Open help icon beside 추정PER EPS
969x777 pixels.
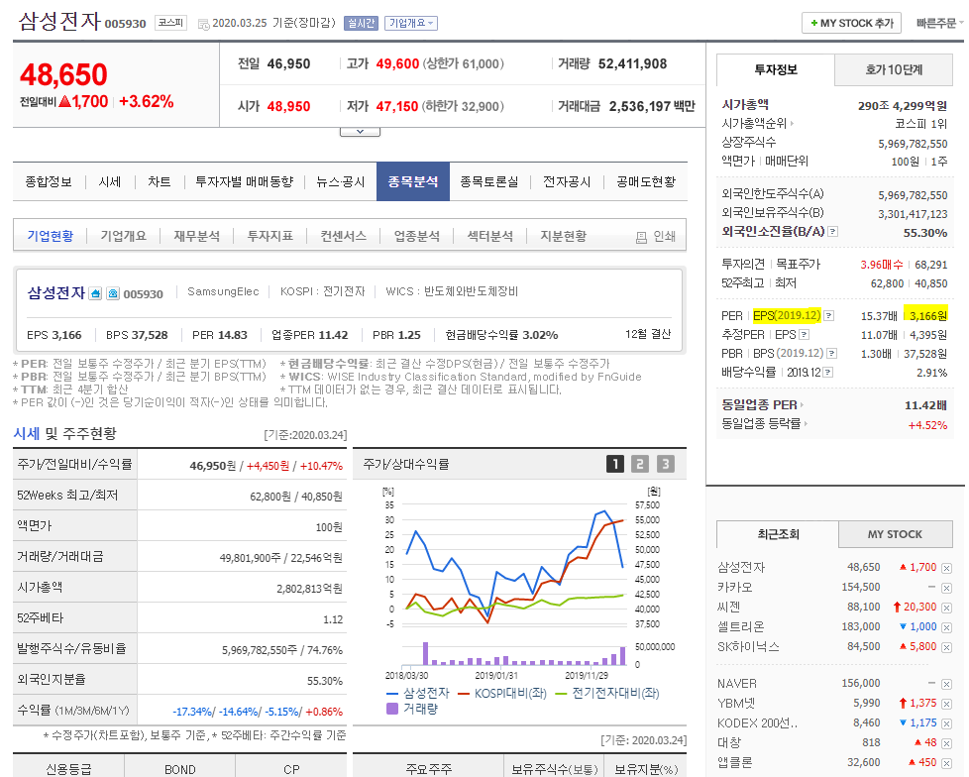[804, 334]
